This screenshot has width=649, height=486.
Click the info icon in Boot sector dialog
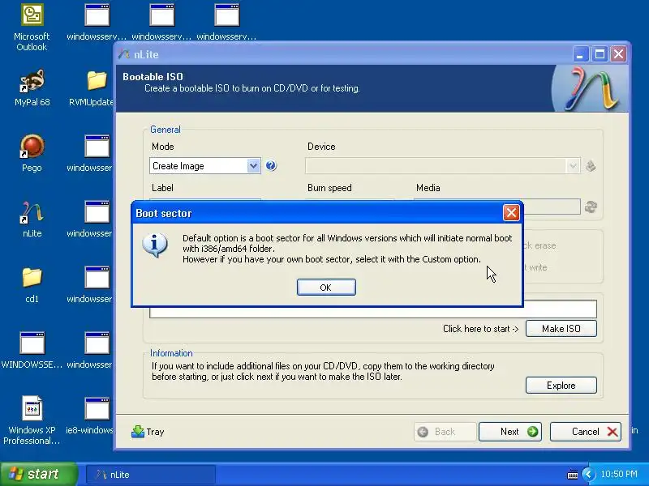point(155,245)
